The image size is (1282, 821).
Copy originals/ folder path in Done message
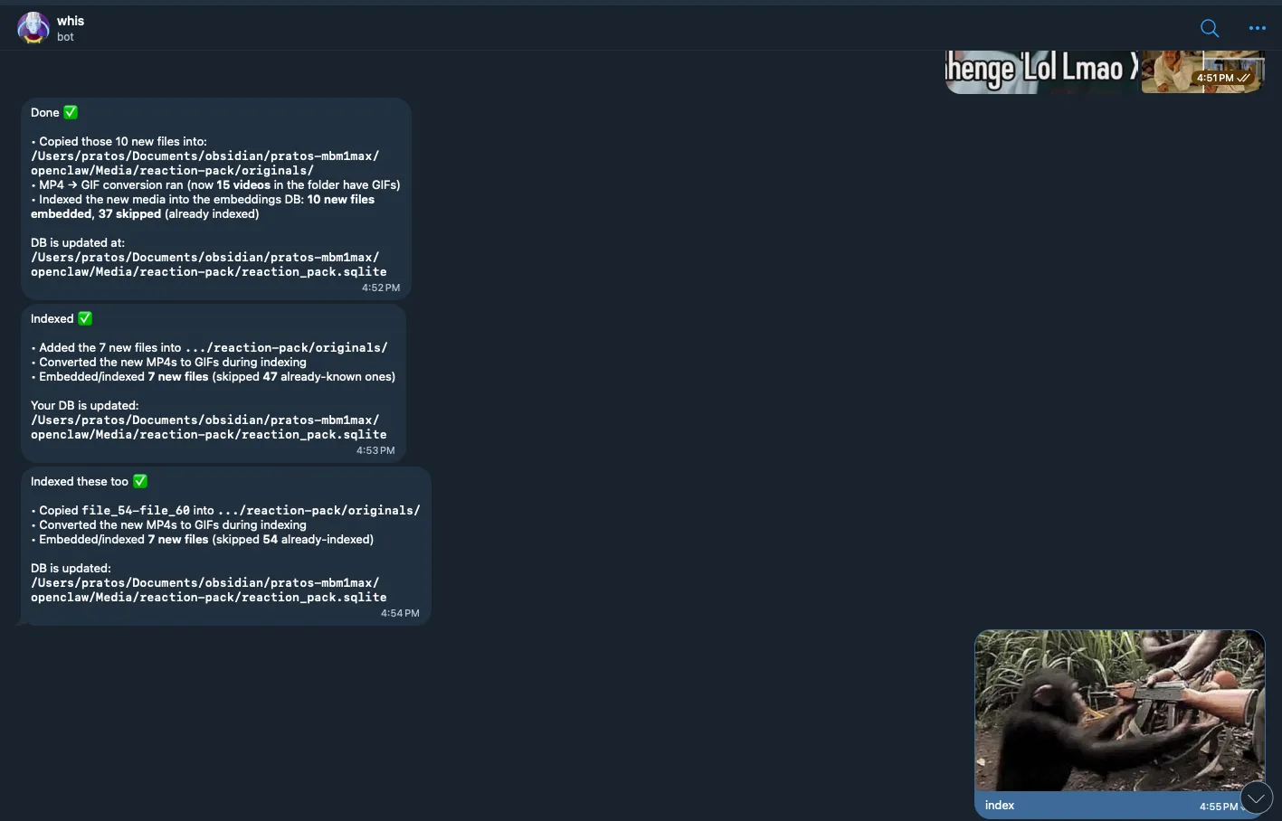204,163
